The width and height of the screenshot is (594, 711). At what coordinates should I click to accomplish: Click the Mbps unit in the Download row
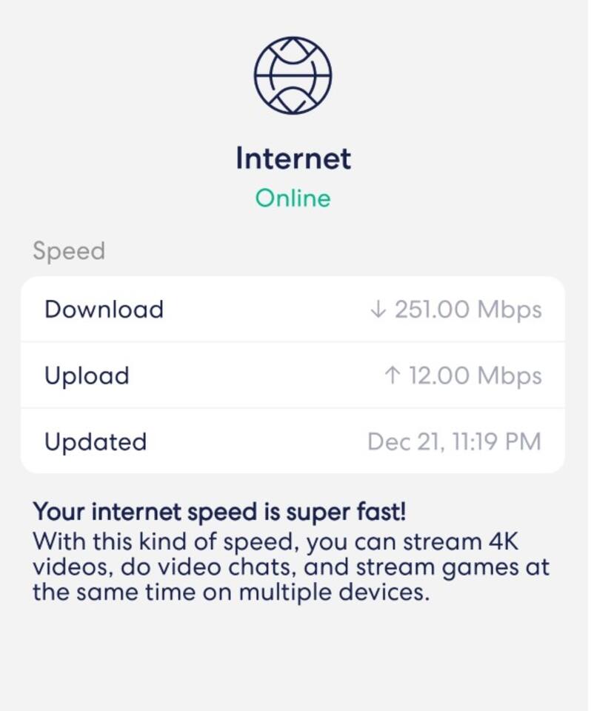510,310
